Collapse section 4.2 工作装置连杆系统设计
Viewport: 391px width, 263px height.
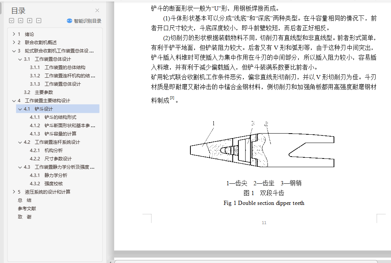tap(20, 142)
